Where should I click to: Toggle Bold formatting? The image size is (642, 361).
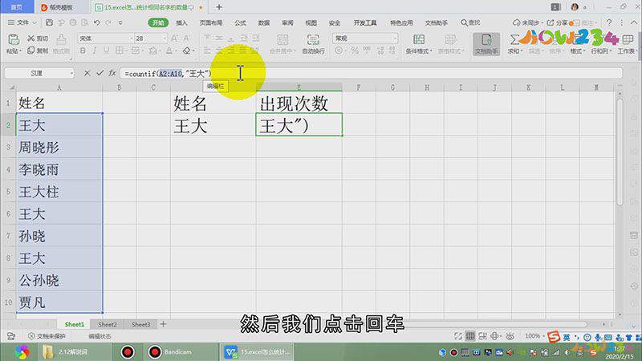(83, 51)
